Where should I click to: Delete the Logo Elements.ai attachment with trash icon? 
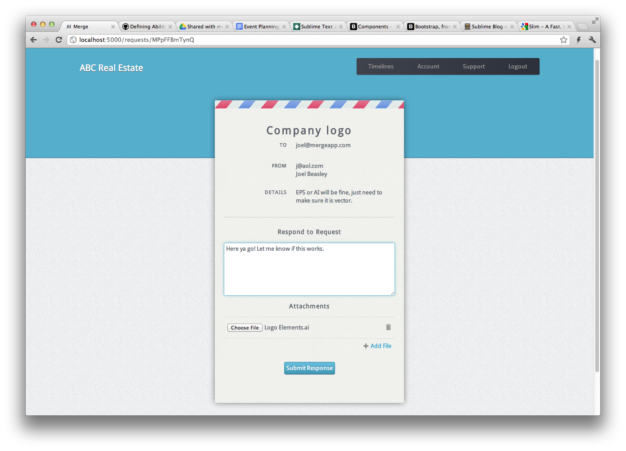[x=388, y=327]
